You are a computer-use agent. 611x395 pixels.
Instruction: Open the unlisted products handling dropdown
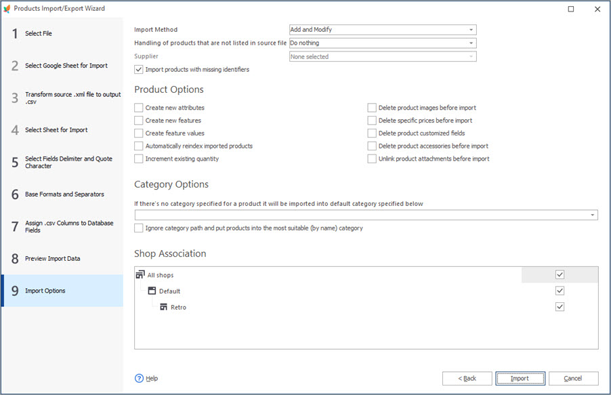[x=383, y=43]
